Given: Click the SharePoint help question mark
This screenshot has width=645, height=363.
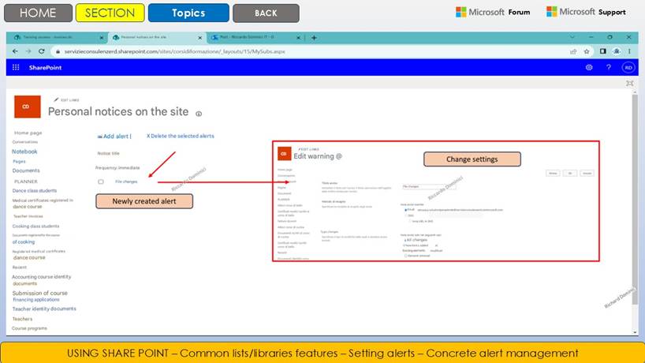Looking at the screenshot, I should pyautogui.click(x=608, y=68).
